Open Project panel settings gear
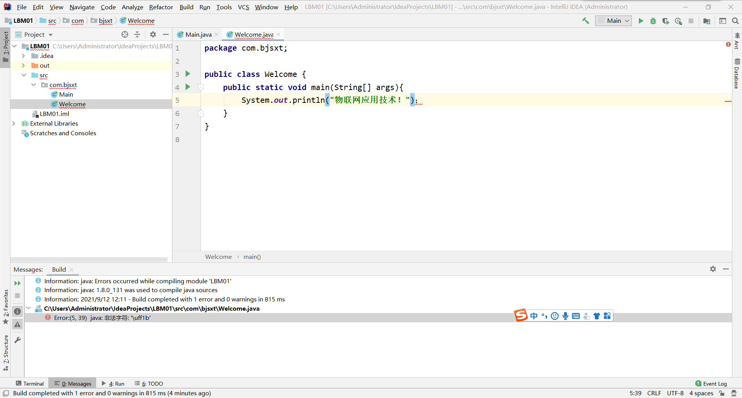This screenshot has height=398, width=742. pyautogui.click(x=153, y=34)
